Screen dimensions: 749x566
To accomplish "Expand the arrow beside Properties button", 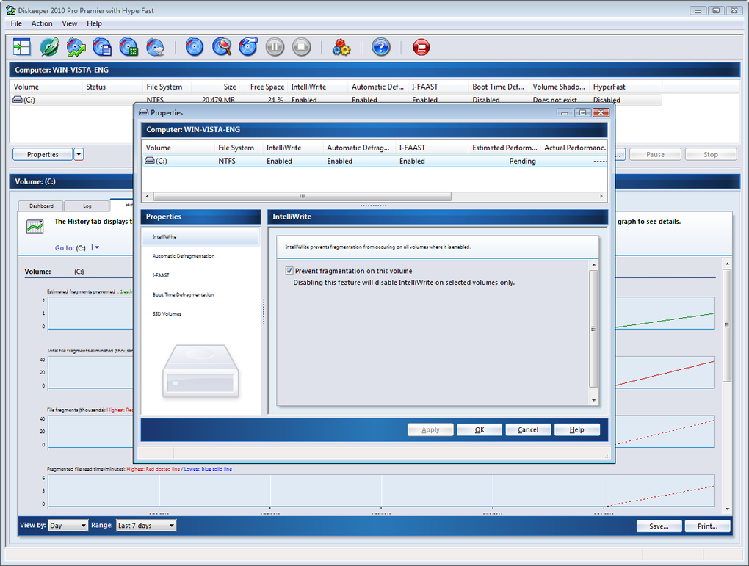I will click(79, 154).
